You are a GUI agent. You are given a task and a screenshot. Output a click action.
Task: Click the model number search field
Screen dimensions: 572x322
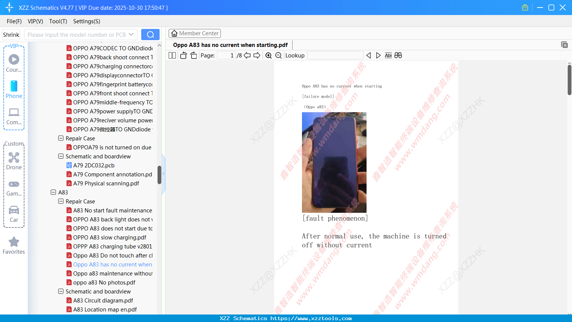point(77,35)
